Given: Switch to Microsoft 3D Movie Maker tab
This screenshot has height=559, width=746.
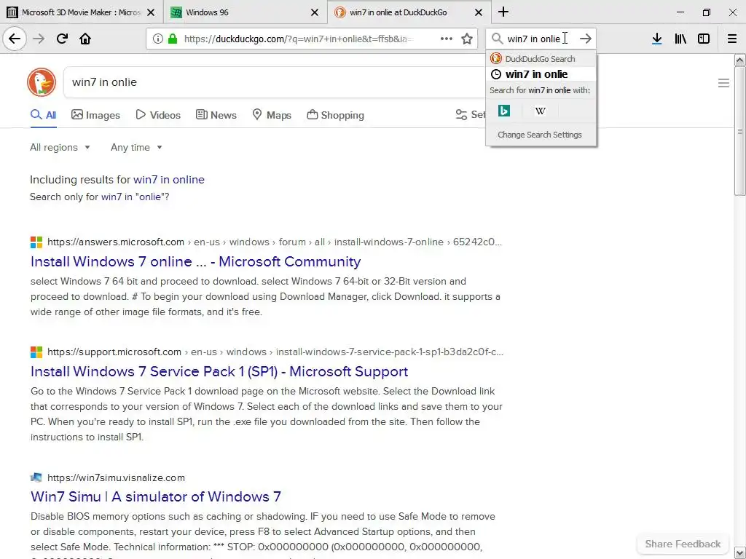Looking at the screenshot, I should [x=82, y=12].
